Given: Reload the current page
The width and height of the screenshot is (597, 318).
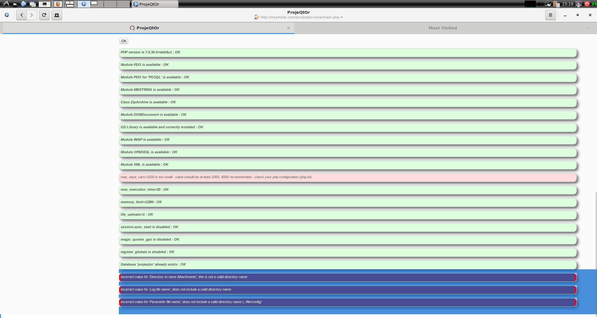Looking at the screenshot, I should point(44,15).
